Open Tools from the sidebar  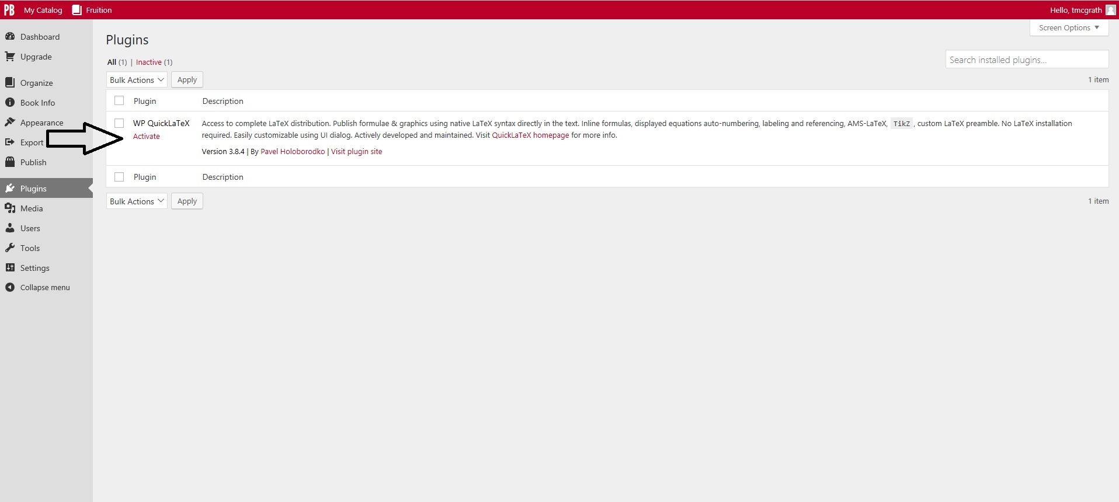(30, 248)
